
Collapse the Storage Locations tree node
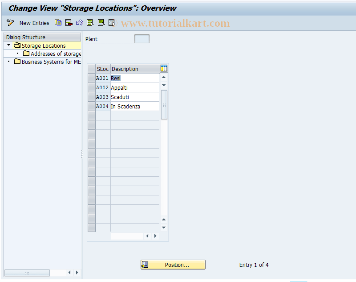tap(8, 46)
